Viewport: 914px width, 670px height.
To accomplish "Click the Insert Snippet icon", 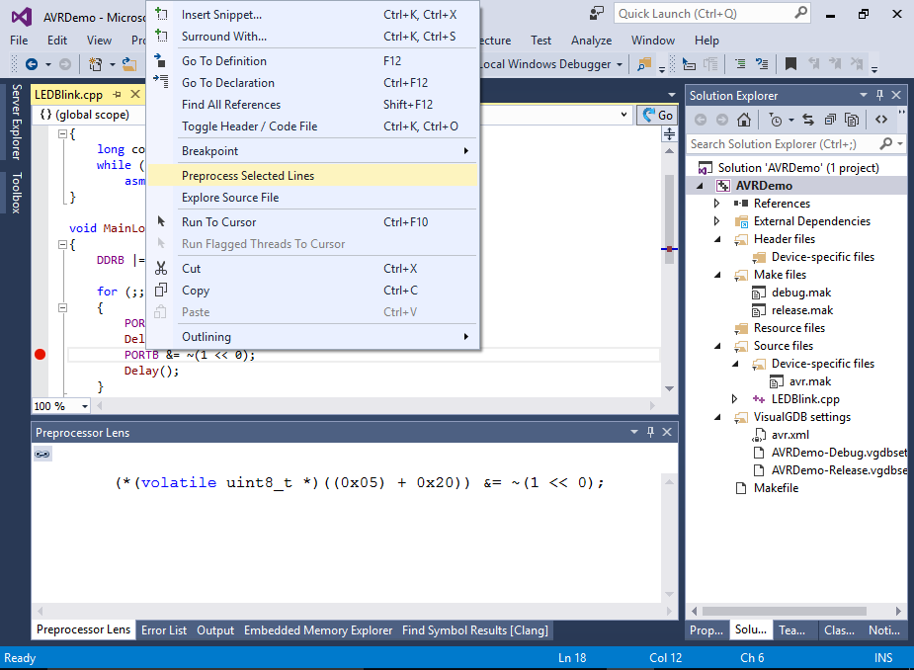I will tap(161, 14).
